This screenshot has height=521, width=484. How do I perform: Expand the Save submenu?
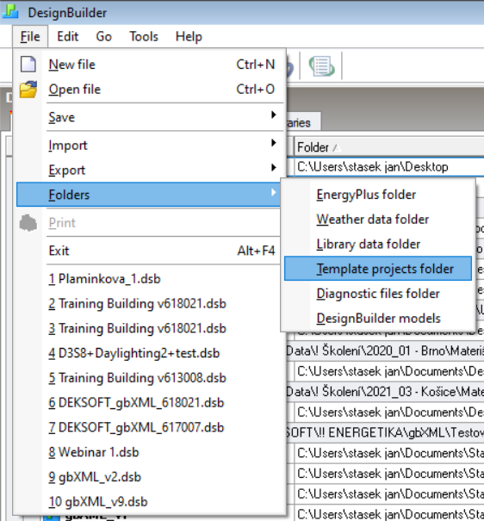coord(149,117)
